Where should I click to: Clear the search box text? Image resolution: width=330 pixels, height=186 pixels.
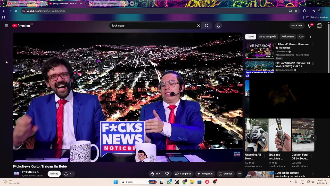[199, 26]
